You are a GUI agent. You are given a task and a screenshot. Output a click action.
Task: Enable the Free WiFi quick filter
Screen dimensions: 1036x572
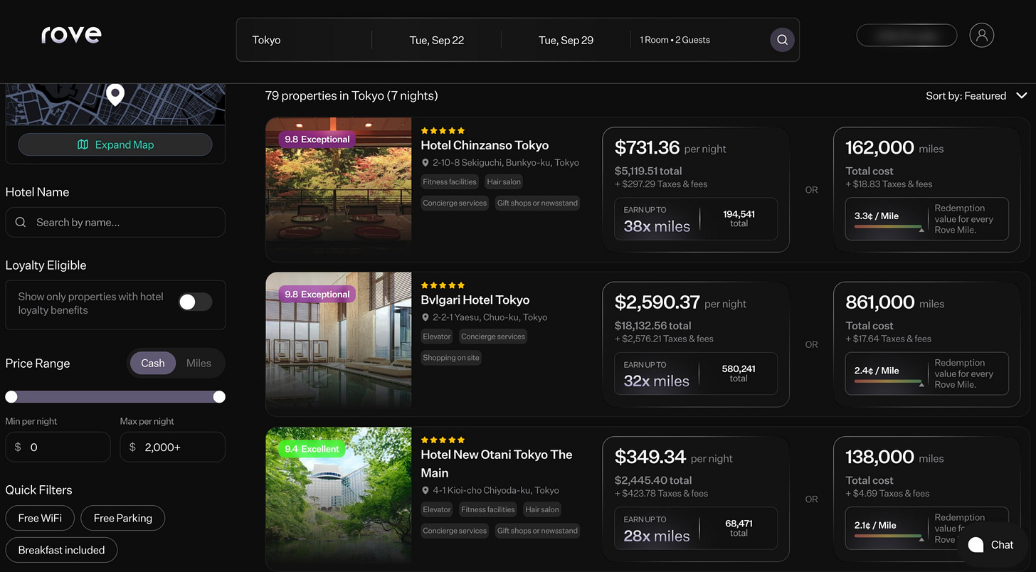point(41,518)
